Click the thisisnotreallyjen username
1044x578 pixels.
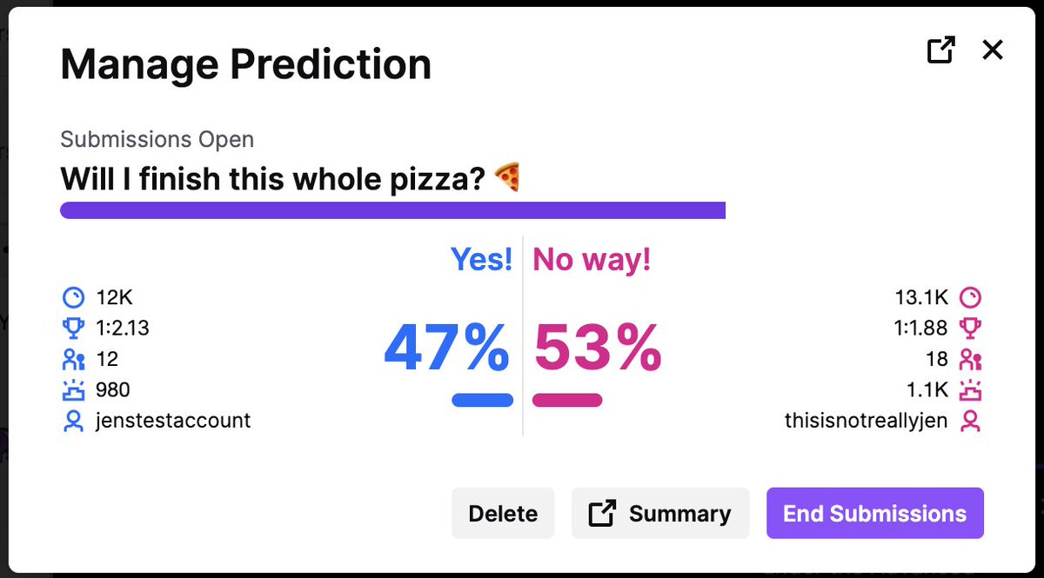(866, 421)
